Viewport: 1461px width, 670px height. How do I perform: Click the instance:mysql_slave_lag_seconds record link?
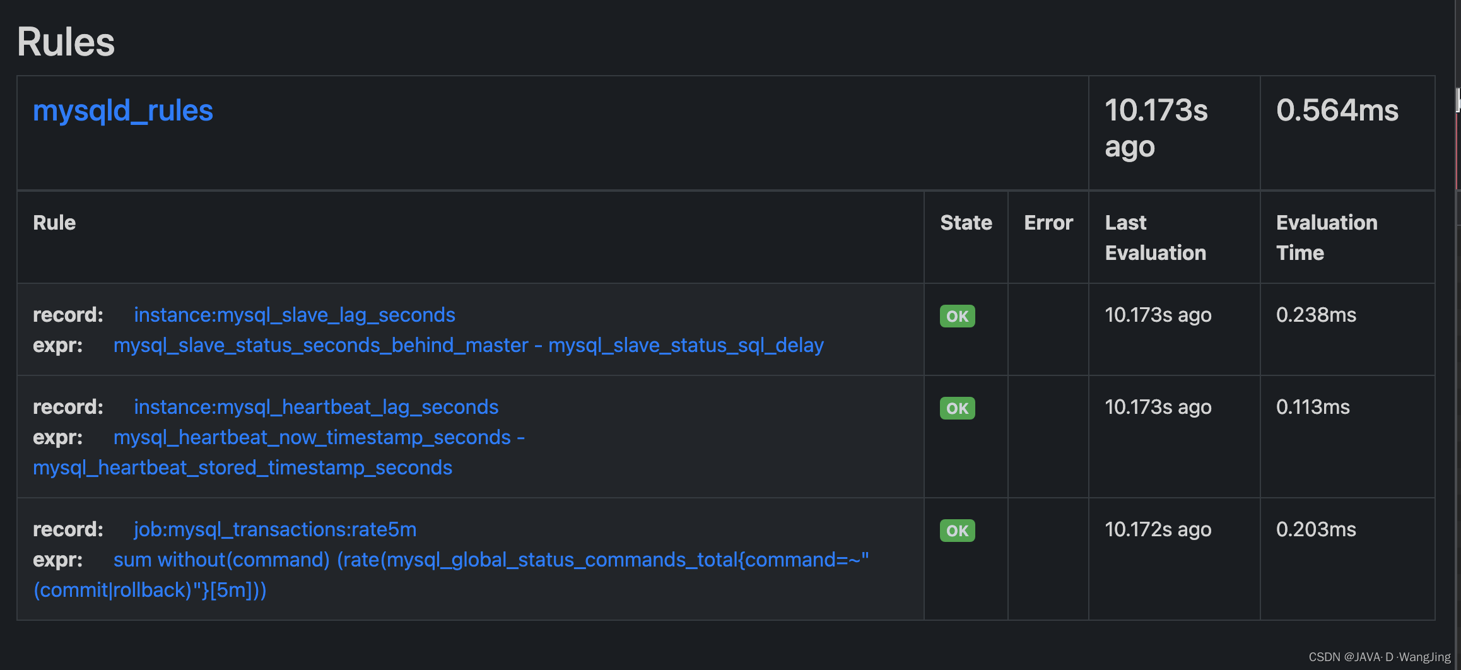pos(293,315)
